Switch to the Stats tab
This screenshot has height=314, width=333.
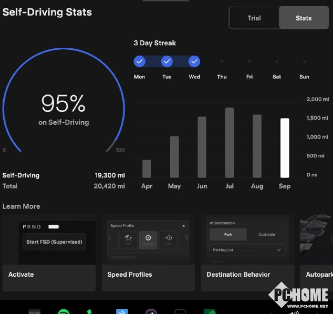pyautogui.click(x=304, y=18)
